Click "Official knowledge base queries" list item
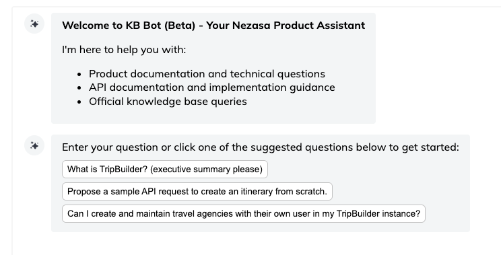The width and height of the screenshot is (501, 255). tap(168, 102)
